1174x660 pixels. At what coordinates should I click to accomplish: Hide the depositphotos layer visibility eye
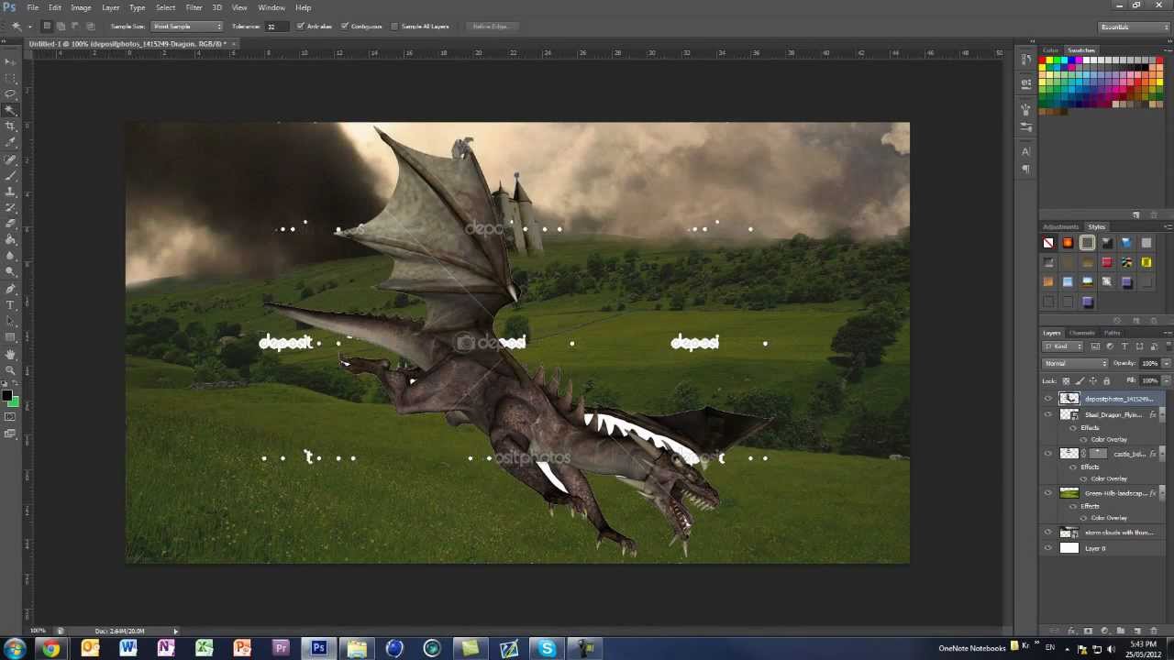[x=1048, y=399]
